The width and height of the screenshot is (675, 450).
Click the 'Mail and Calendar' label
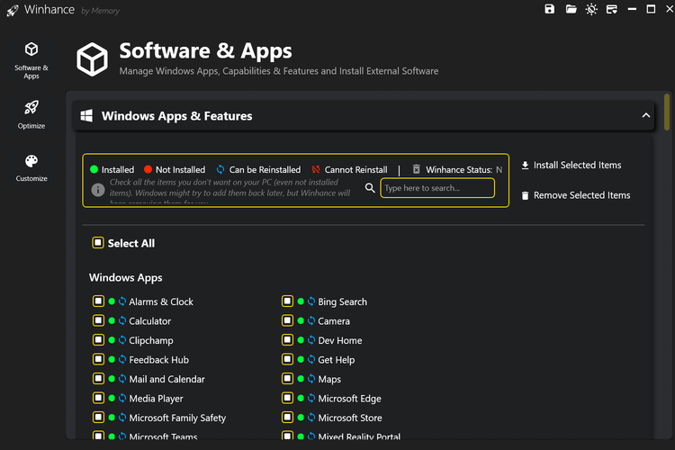tap(167, 379)
